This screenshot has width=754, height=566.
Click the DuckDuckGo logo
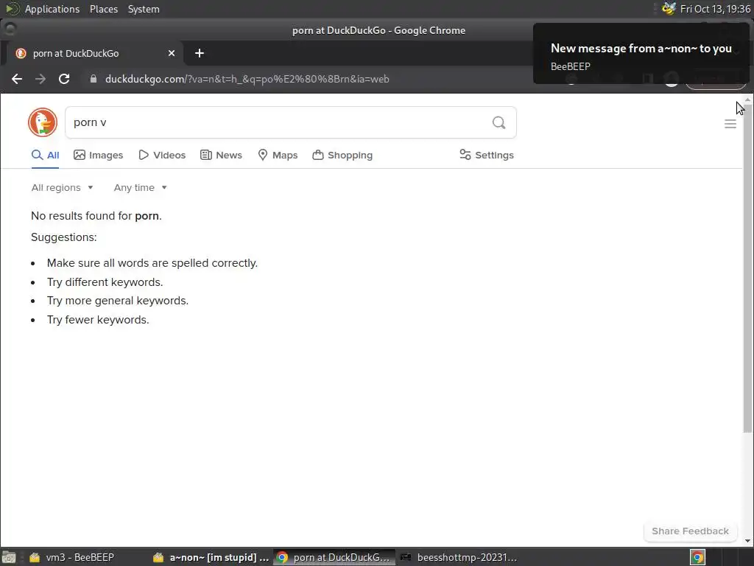pyautogui.click(x=42, y=122)
